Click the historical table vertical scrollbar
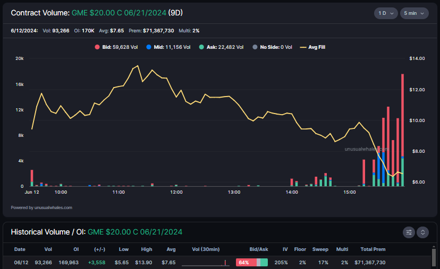 (x=434, y=256)
